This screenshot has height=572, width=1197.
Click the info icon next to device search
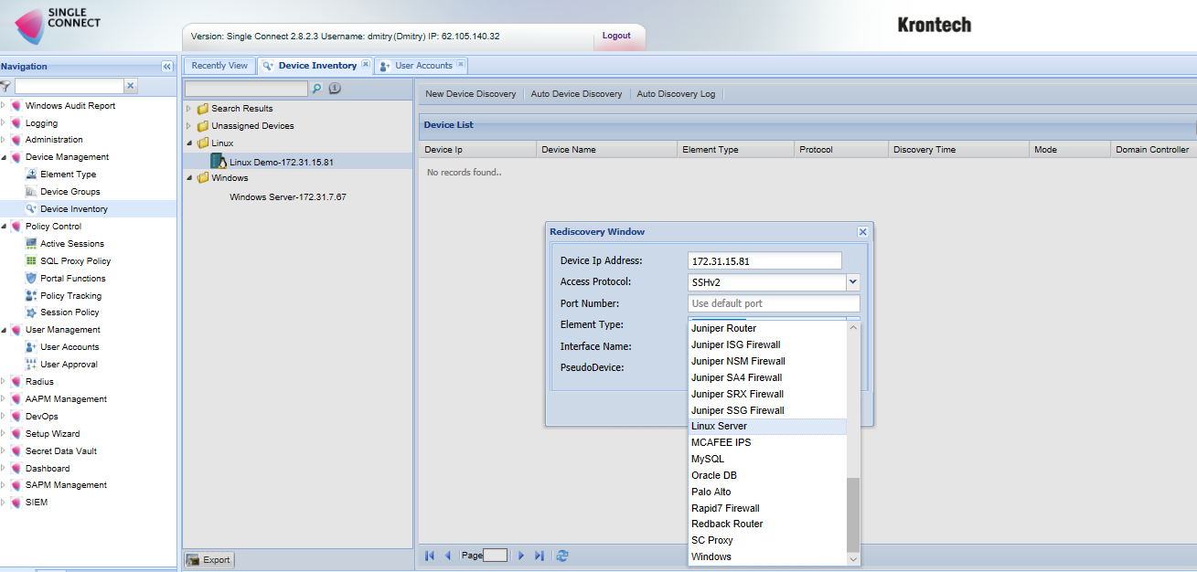click(x=335, y=89)
